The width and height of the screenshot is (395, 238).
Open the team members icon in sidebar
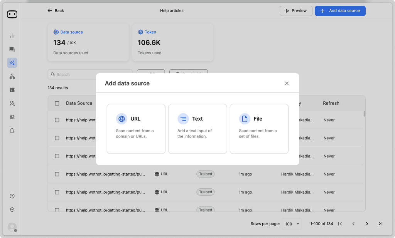tap(12, 103)
